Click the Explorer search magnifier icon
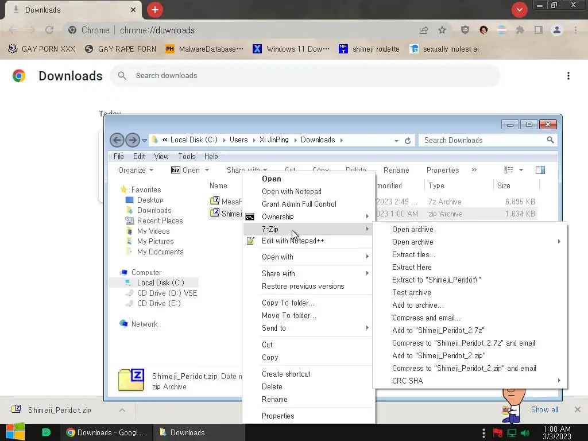This screenshot has height=441, width=588. point(550,140)
